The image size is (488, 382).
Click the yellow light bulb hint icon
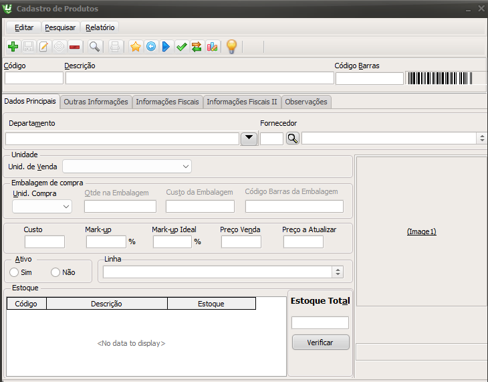click(x=231, y=47)
